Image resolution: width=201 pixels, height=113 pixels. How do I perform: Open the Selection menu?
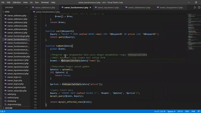17,3
